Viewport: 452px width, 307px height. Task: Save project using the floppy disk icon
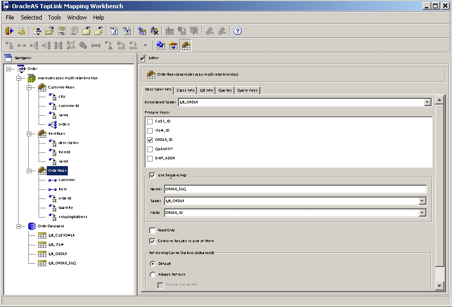click(x=62, y=31)
